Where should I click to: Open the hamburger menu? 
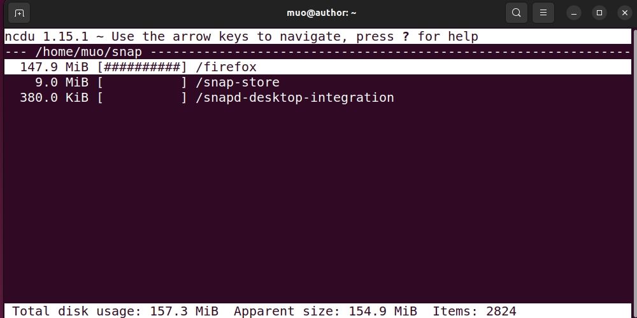[543, 13]
